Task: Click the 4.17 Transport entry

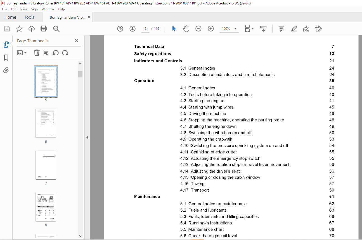Action: click(195, 190)
